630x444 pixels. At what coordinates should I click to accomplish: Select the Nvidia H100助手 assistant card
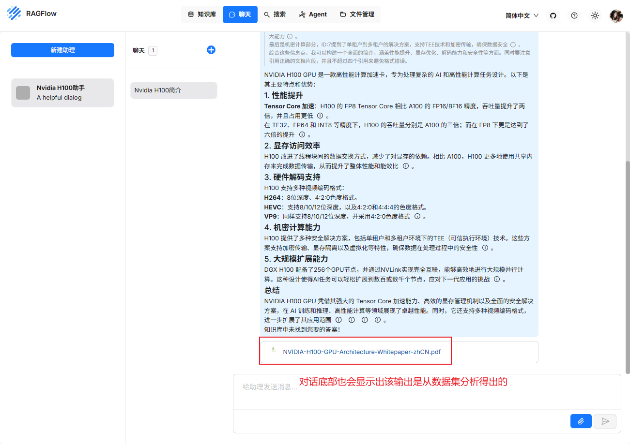click(x=62, y=92)
